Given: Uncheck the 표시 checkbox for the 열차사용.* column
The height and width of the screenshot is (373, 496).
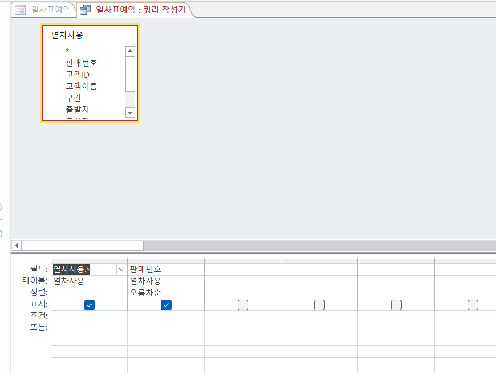Looking at the screenshot, I should (x=90, y=305).
